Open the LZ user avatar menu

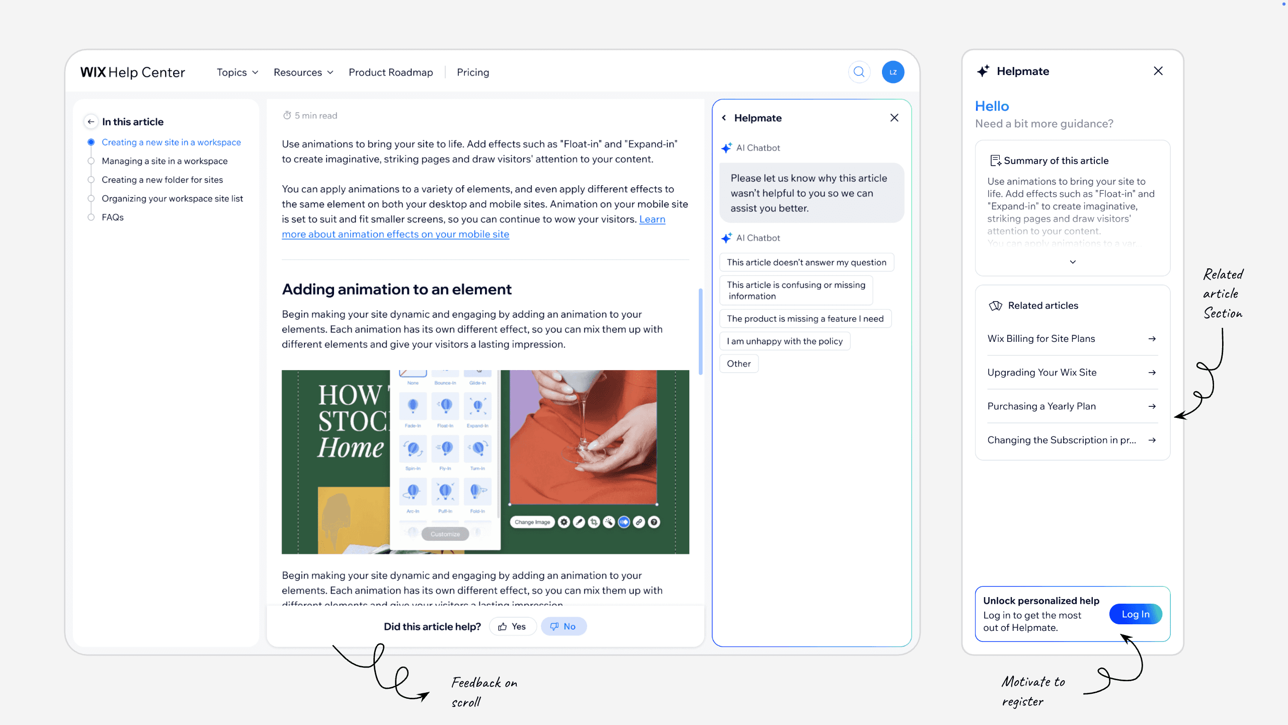tap(893, 72)
